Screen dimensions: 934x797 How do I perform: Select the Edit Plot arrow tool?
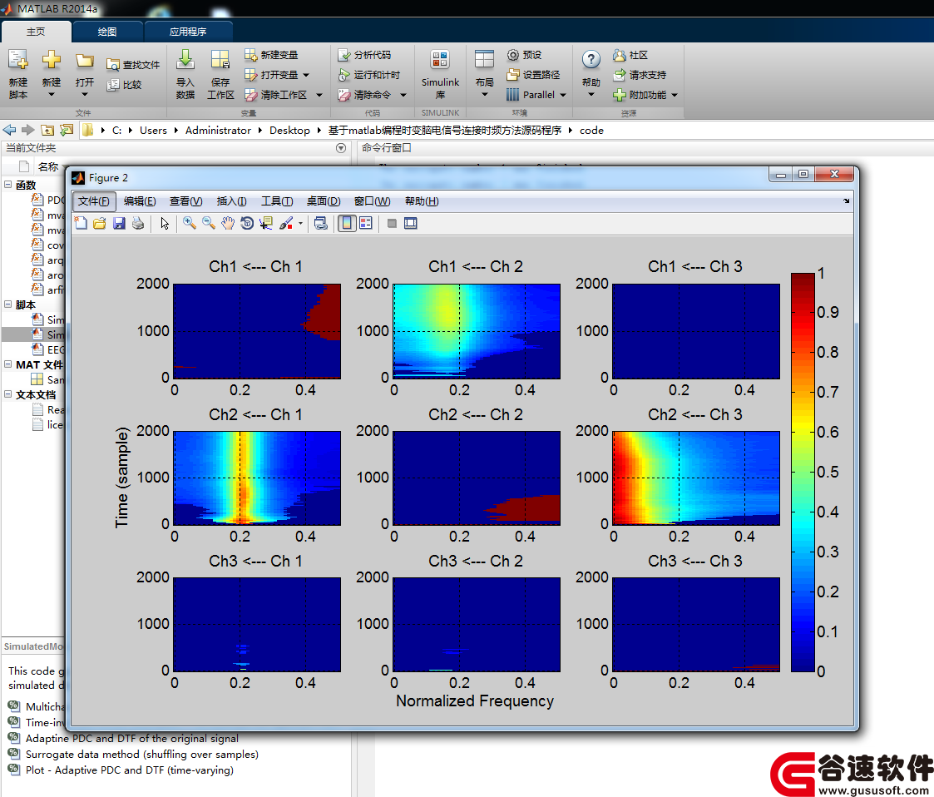point(165,223)
